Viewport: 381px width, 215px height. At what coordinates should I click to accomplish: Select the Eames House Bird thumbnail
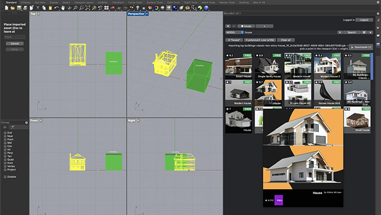(327, 93)
